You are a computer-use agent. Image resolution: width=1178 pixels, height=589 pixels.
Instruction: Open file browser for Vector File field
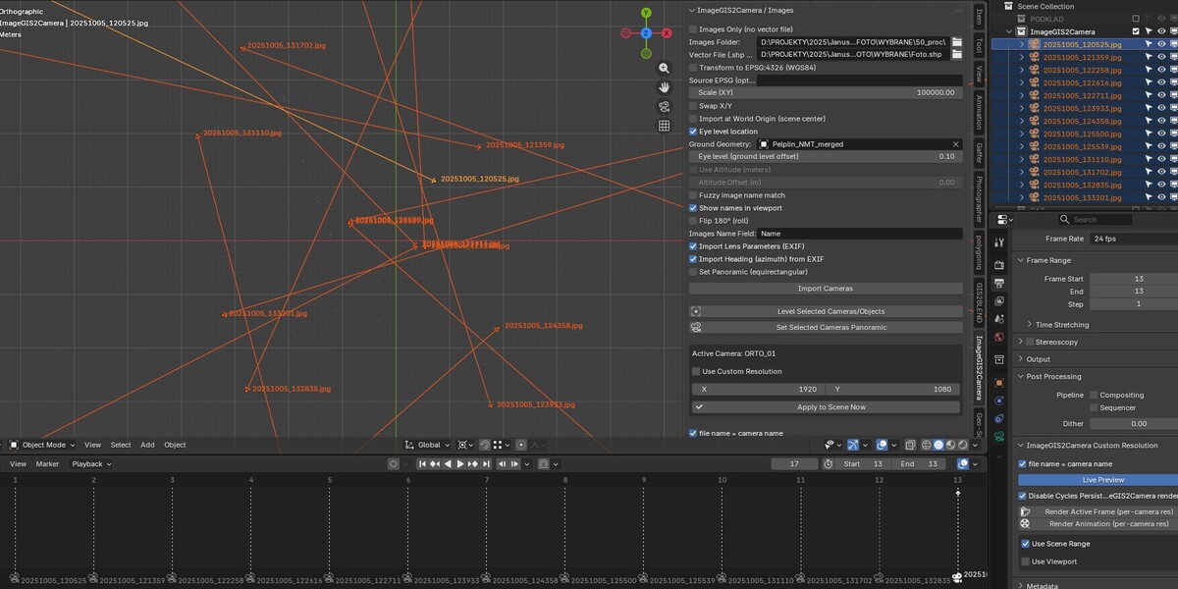point(957,55)
